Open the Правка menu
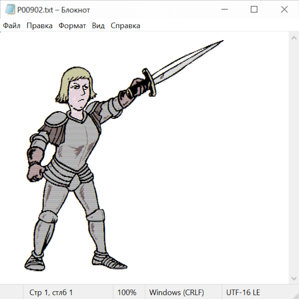The height and width of the screenshot is (299, 299). (x=39, y=26)
